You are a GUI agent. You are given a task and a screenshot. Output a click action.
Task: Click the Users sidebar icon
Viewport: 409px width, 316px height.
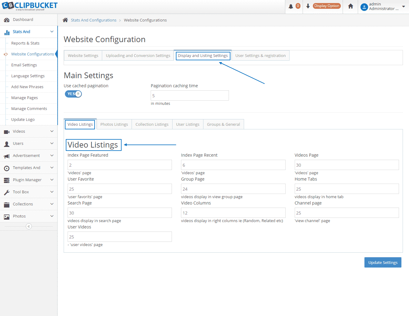tap(7, 143)
